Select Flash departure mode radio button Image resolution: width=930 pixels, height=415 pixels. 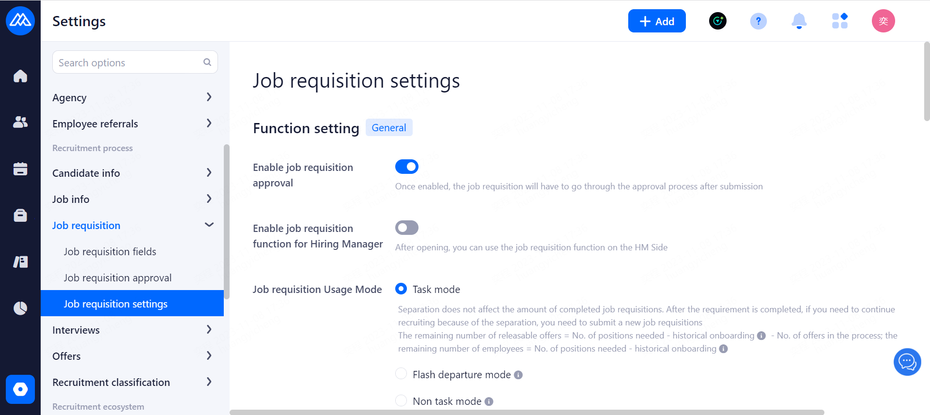point(401,374)
